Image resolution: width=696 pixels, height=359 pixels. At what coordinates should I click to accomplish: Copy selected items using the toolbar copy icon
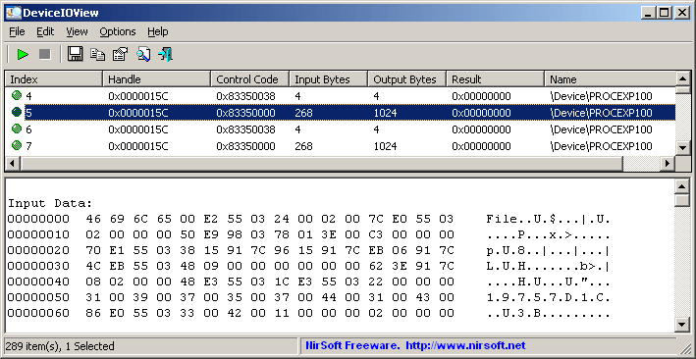click(97, 55)
